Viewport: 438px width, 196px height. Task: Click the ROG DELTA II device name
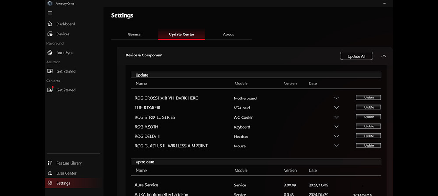[x=147, y=136]
